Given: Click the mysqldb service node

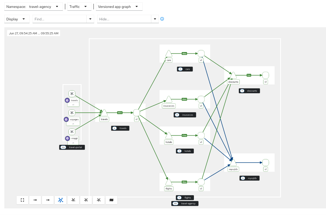Looking at the screenshot, I should pyautogui.click(x=233, y=162).
